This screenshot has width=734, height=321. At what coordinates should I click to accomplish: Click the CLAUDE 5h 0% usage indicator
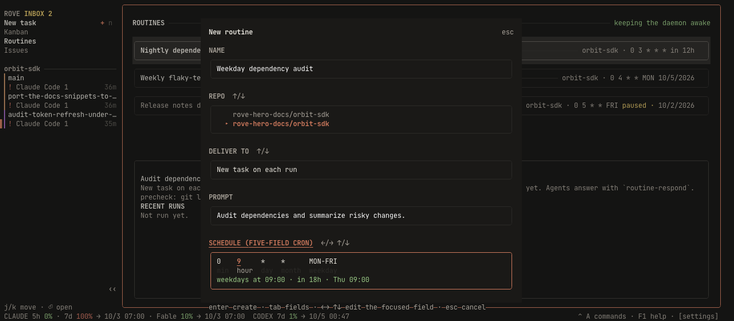(28, 316)
